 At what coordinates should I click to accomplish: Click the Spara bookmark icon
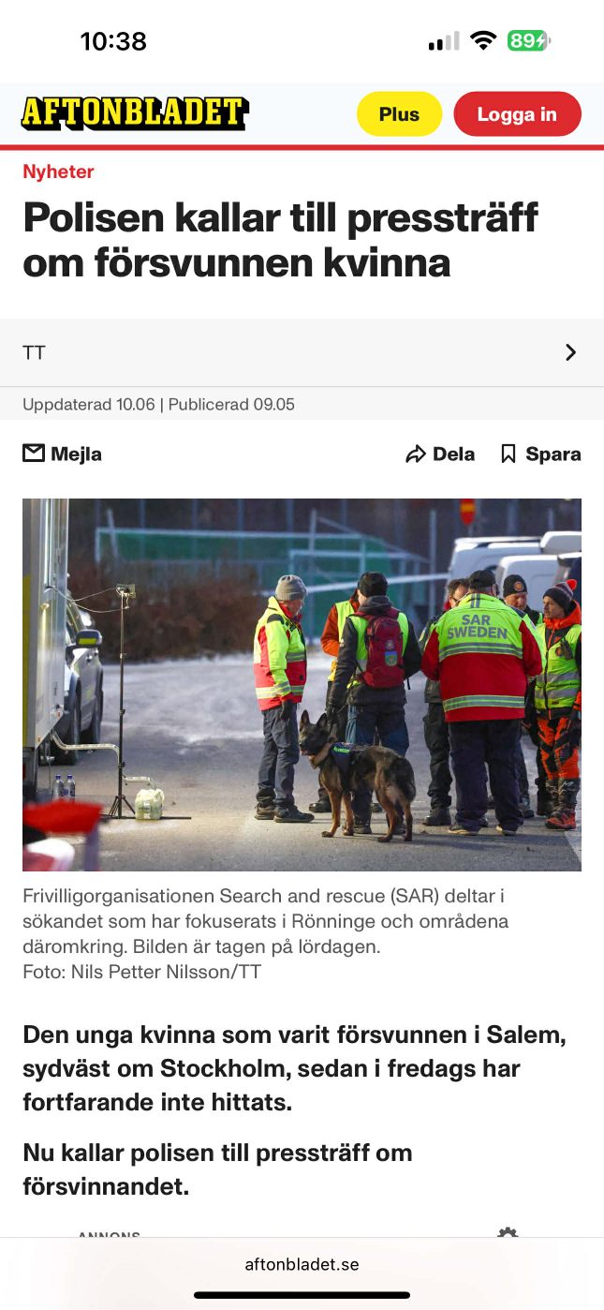coord(508,454)
